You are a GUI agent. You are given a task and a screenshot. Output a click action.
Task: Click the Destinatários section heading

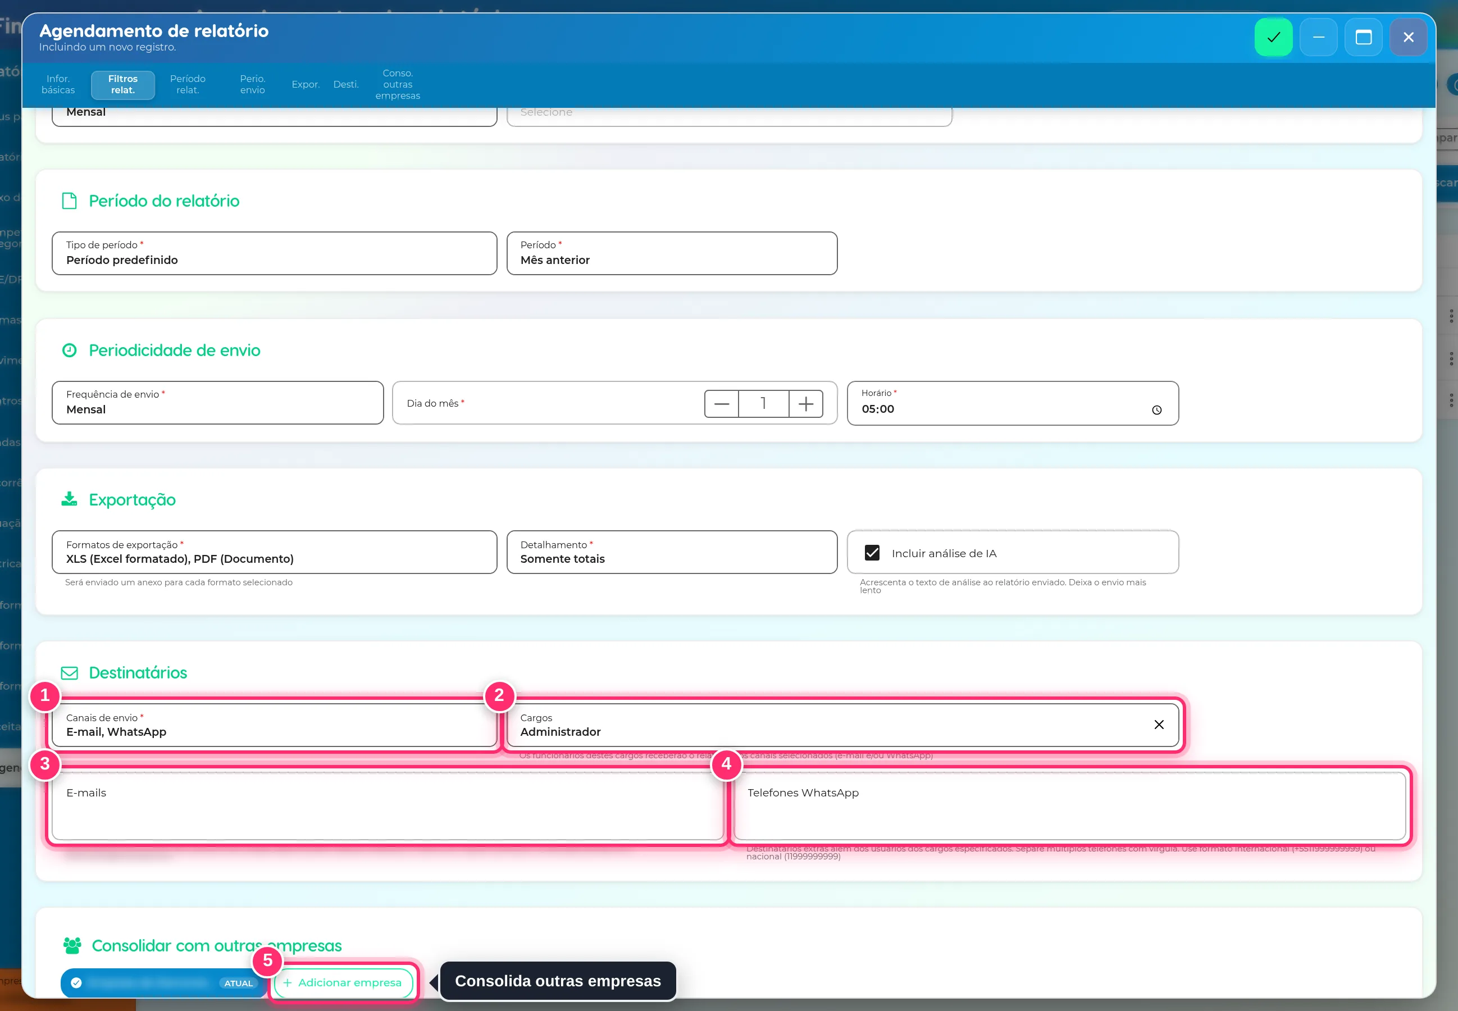pyautogui.click(x=138, y=673)
